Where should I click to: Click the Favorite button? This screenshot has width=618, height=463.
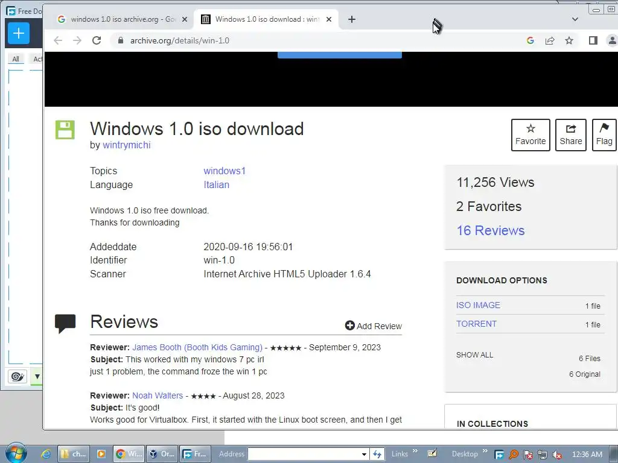point(530,135)
